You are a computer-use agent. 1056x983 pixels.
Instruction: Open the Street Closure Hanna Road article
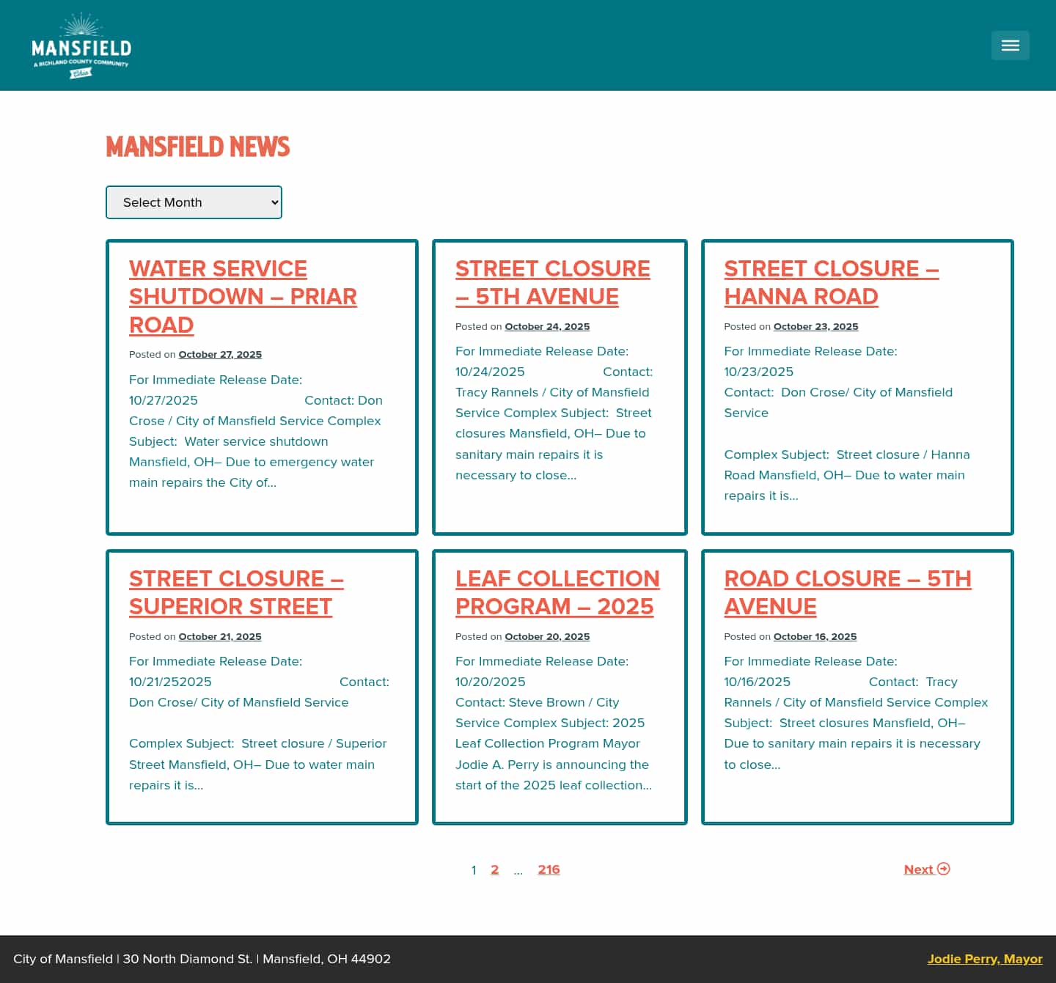pos(832,282)
